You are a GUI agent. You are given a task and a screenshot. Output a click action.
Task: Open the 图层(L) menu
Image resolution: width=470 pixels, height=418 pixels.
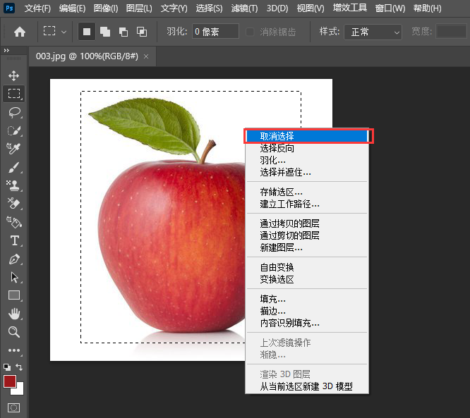click(x=139, y=8)
